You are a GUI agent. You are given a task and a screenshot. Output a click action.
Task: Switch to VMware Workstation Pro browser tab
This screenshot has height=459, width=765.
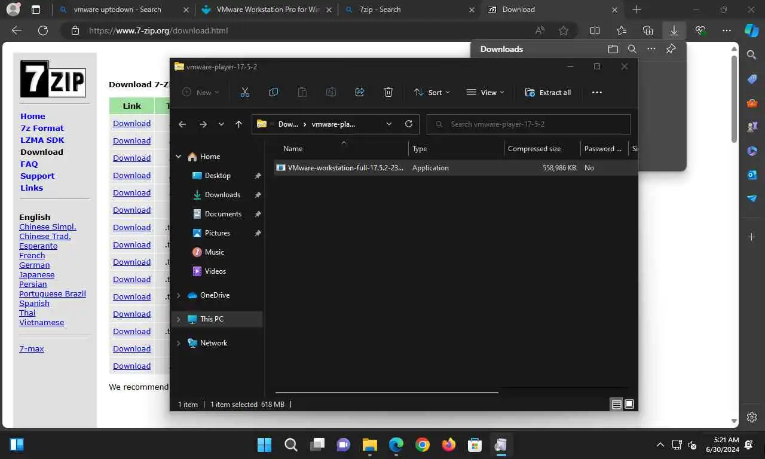tap(267, 10)
